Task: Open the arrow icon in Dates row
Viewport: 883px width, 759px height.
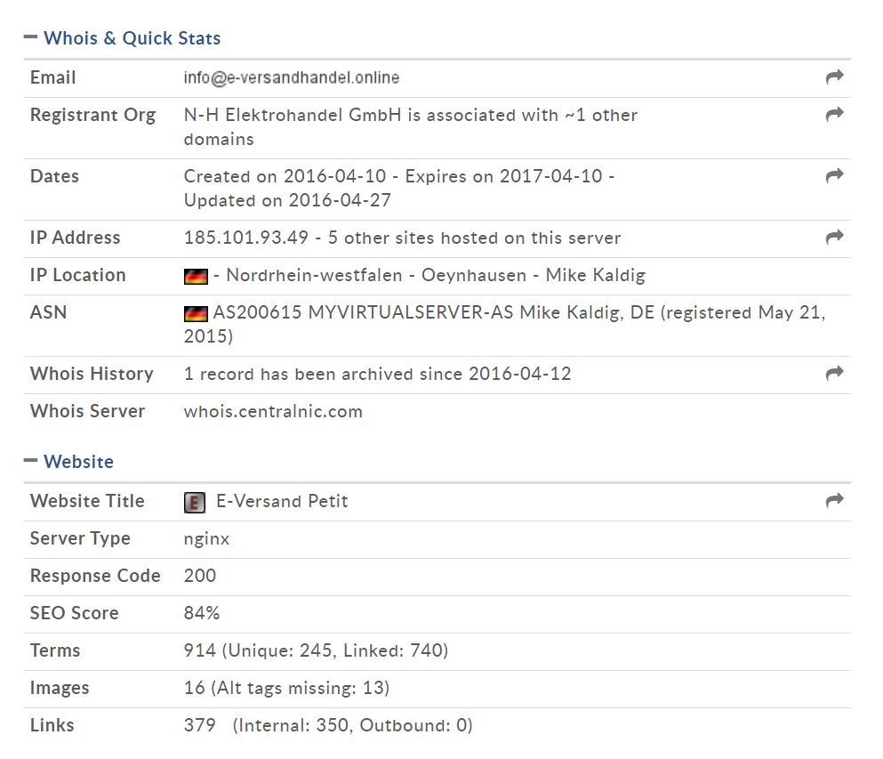Action: tap(834, 176)
